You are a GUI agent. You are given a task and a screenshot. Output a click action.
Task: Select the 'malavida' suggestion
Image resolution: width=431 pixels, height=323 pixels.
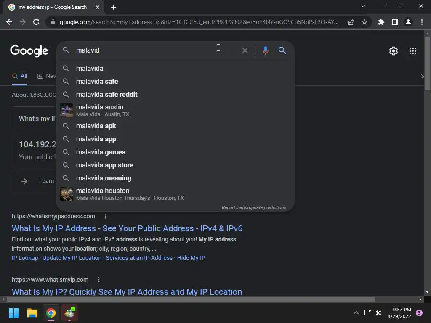click(175, 69)
